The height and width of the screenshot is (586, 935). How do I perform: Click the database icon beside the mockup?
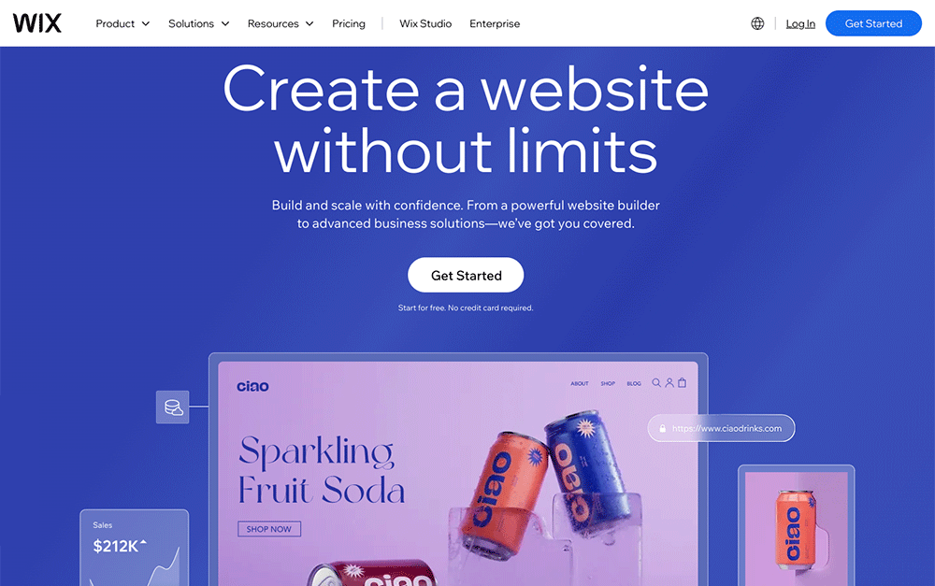[x=173, y=407]
